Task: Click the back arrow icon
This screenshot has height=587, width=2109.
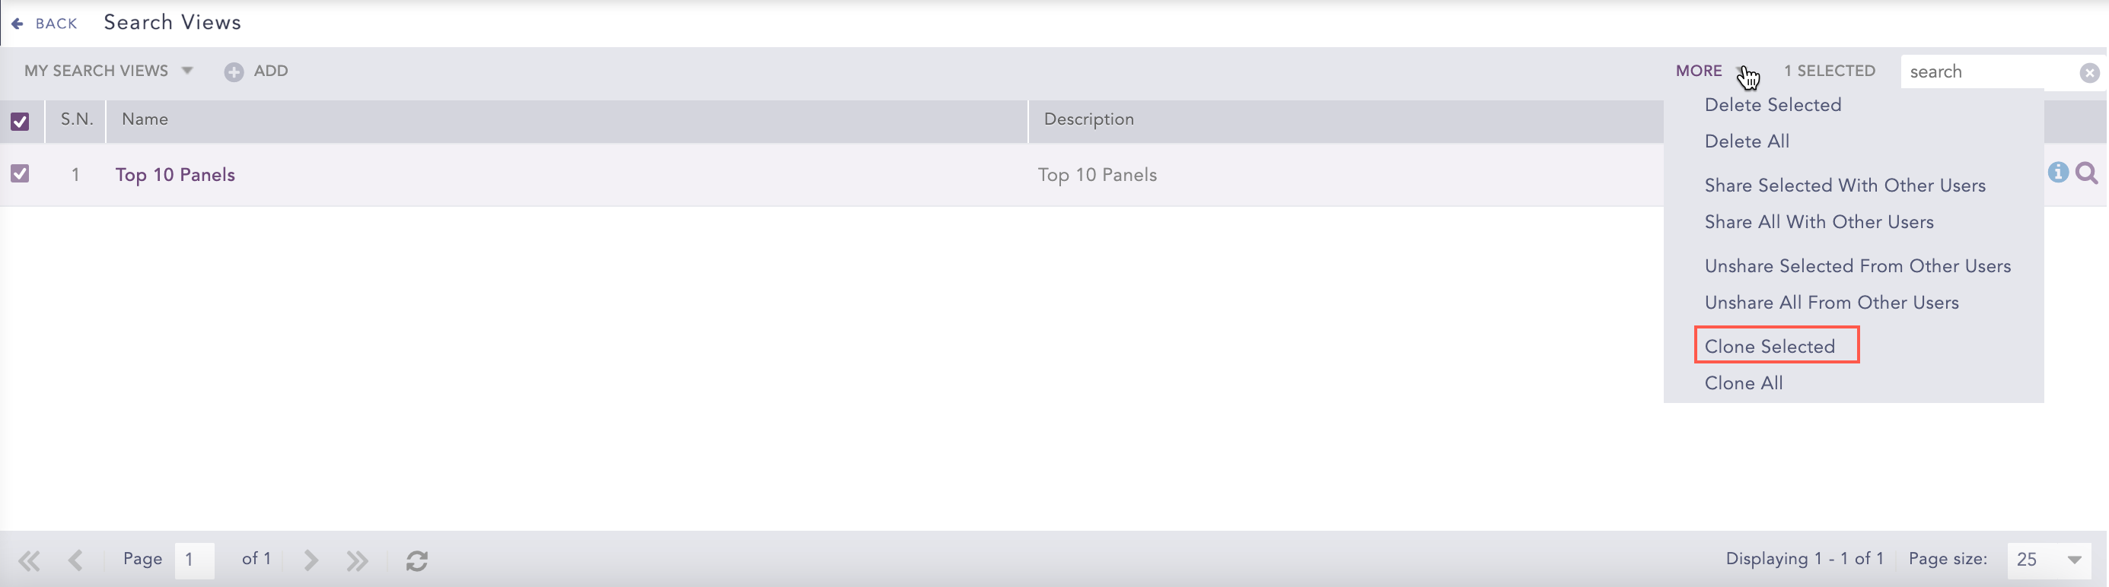Action: (18, 24)
